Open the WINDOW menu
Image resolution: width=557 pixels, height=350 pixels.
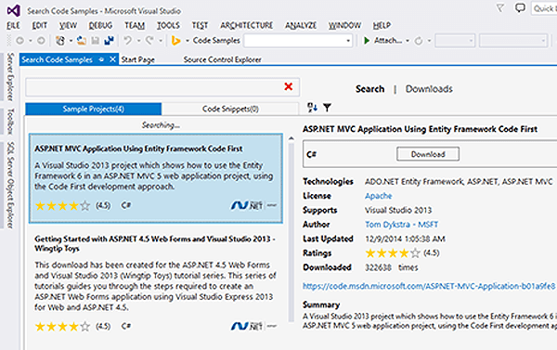click(344, 26)
